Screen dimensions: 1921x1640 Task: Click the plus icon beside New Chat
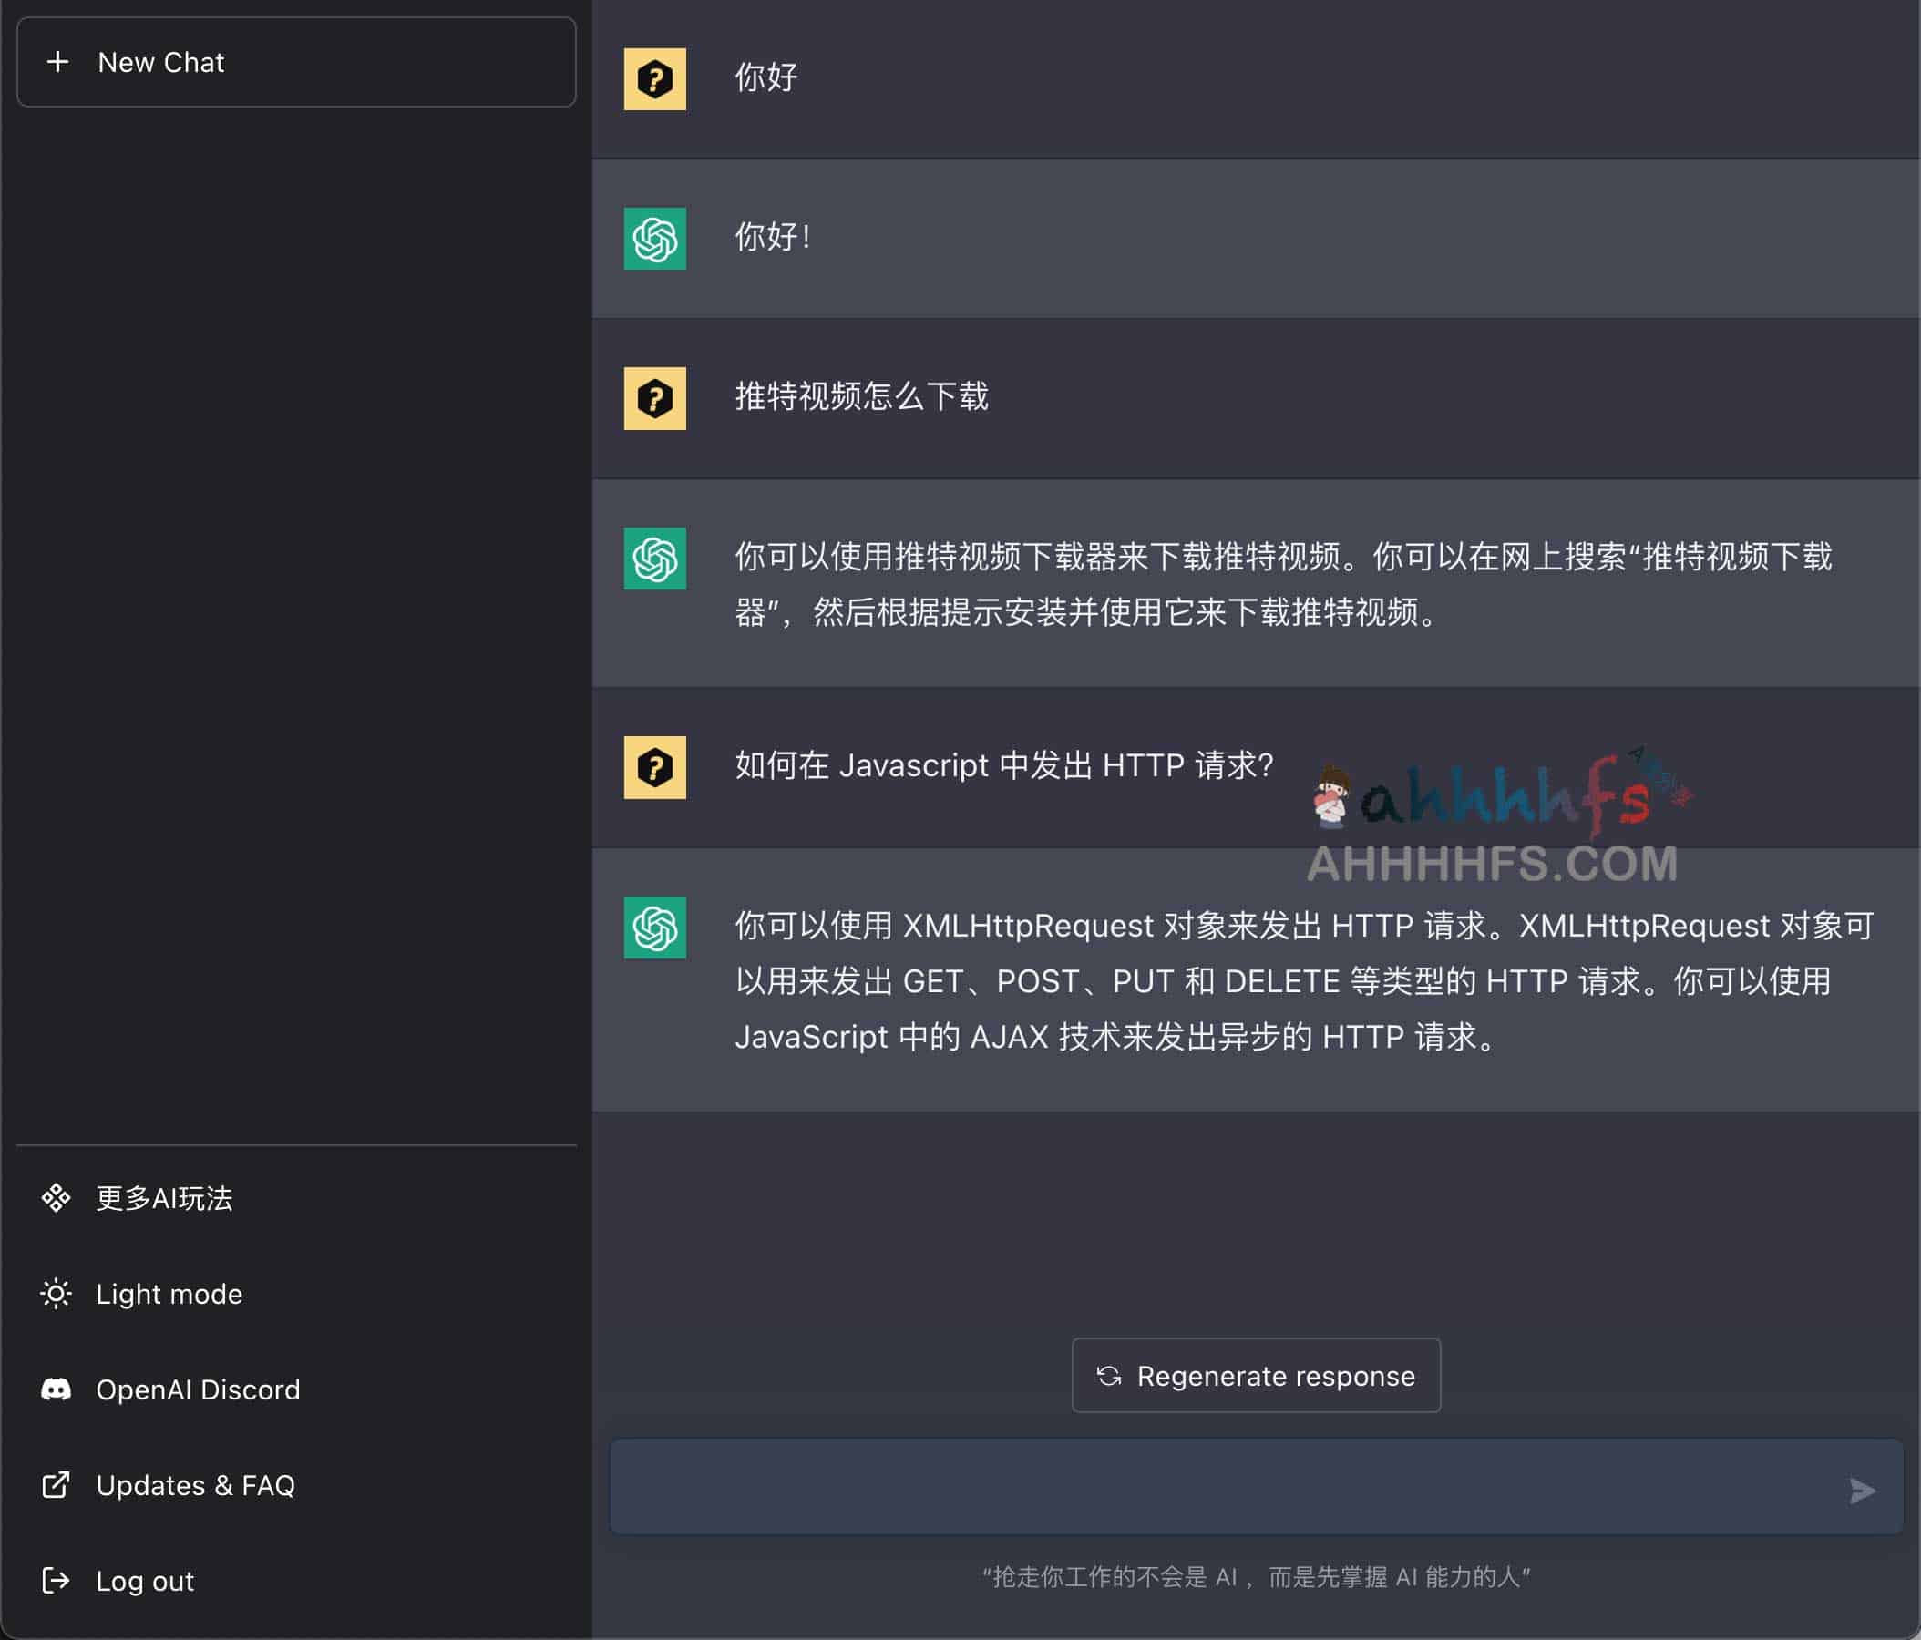[x=59, y=62]
